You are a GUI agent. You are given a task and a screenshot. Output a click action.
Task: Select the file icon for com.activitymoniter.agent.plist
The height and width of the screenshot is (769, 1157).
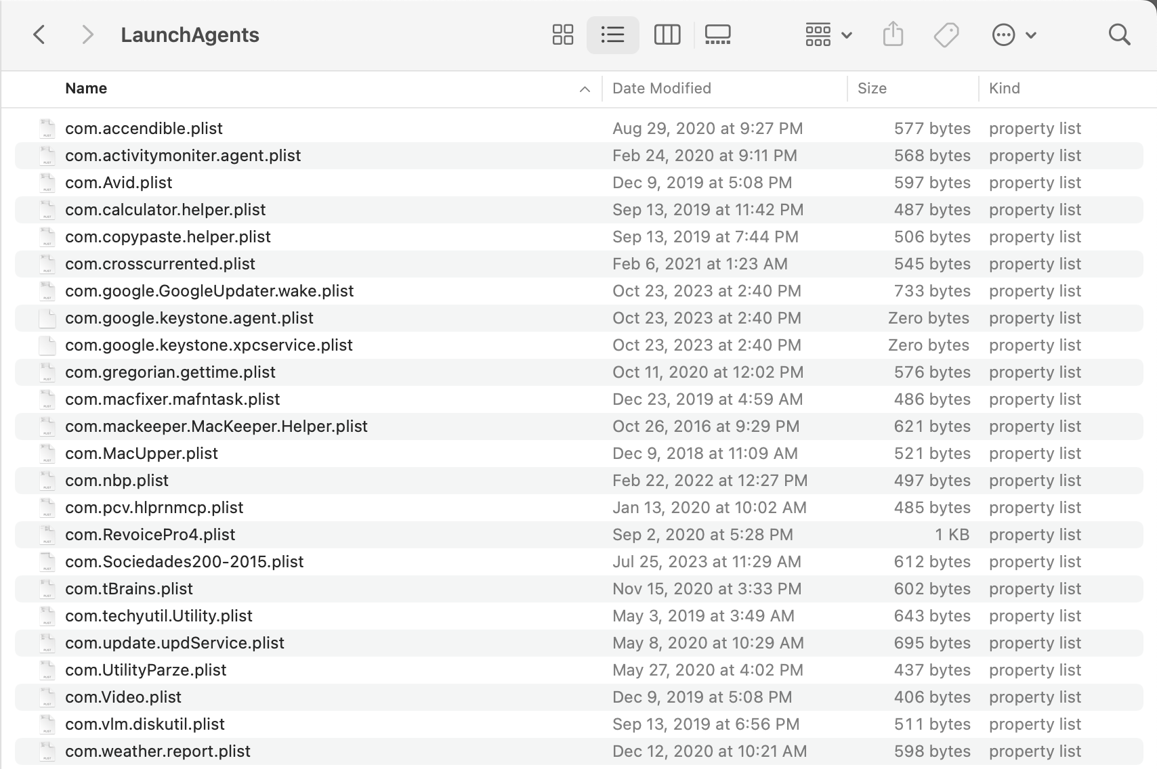click(47, 156)
